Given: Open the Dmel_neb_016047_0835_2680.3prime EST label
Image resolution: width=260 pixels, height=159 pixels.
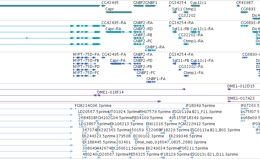Looking at the screenshot, I should tap(171, 142).
